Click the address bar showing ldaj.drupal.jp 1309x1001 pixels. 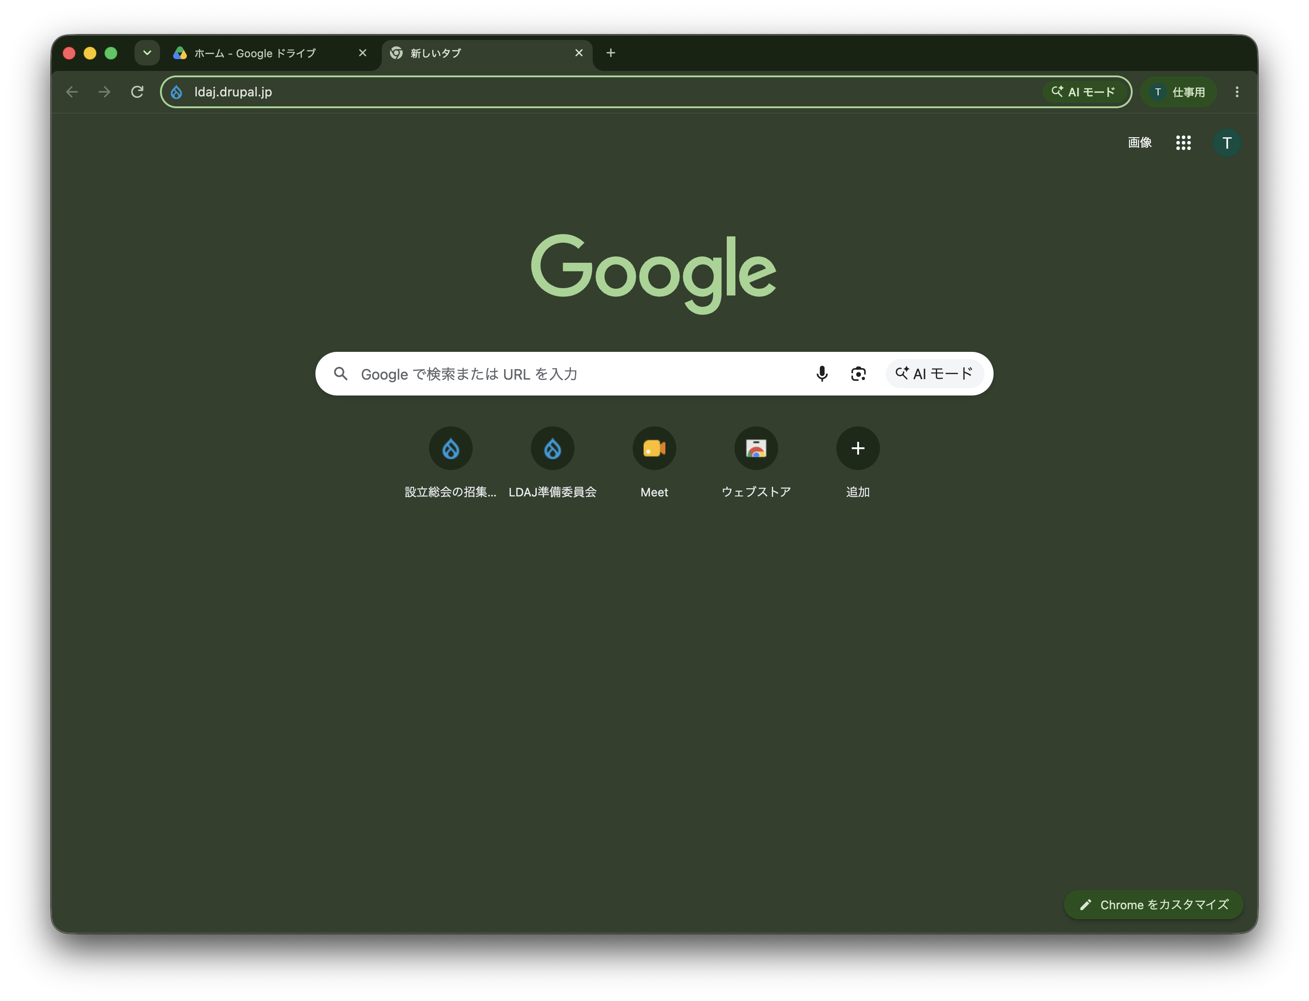(x=646, y=92)
